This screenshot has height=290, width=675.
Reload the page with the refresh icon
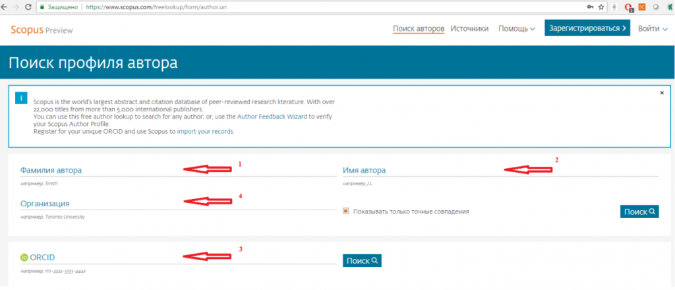coord(28,7)
